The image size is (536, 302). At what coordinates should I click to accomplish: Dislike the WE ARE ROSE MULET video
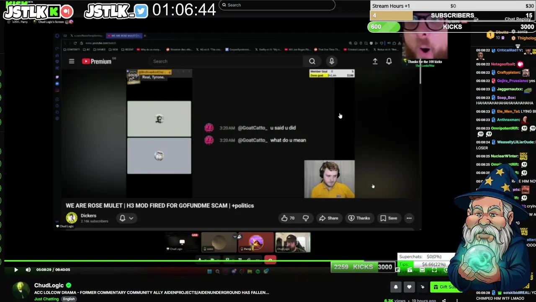point(306,218)
